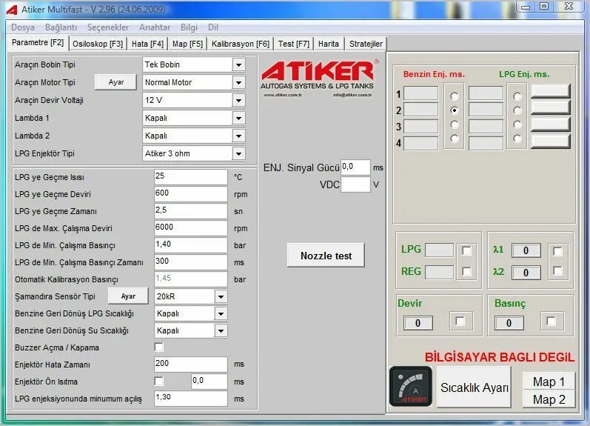Screen dimensions: 590x426
Task: Select LPG injector 2 radio button
Action: tap(517, 110)
